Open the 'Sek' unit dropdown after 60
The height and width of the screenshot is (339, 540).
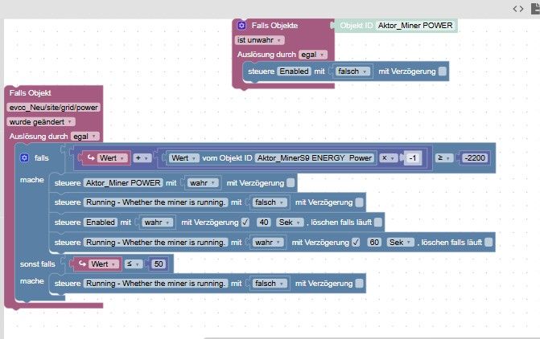[400, 242]
